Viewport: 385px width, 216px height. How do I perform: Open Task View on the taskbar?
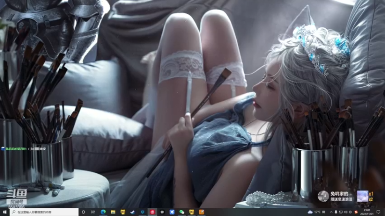point(93,212)
